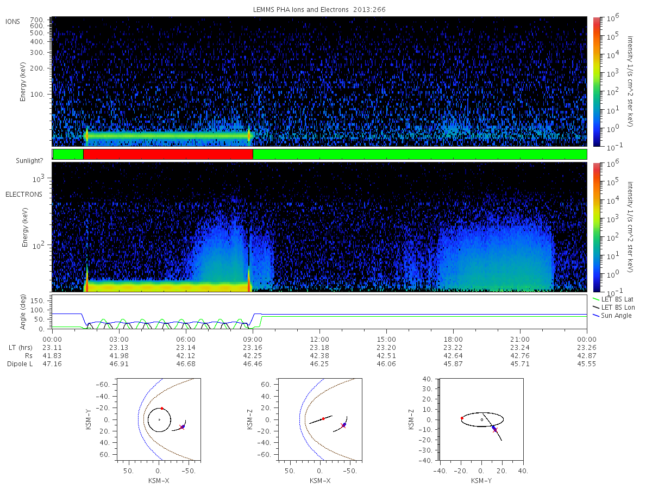Click the green LET BS Lat legend line

(x=597, y=299)
